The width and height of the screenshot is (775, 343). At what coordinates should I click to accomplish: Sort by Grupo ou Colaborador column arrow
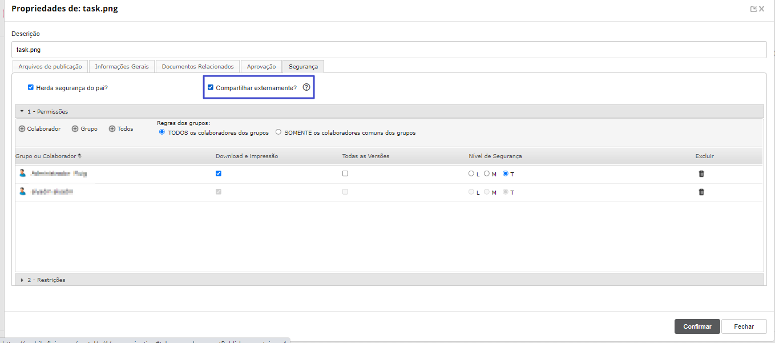[x=79, y=156]
